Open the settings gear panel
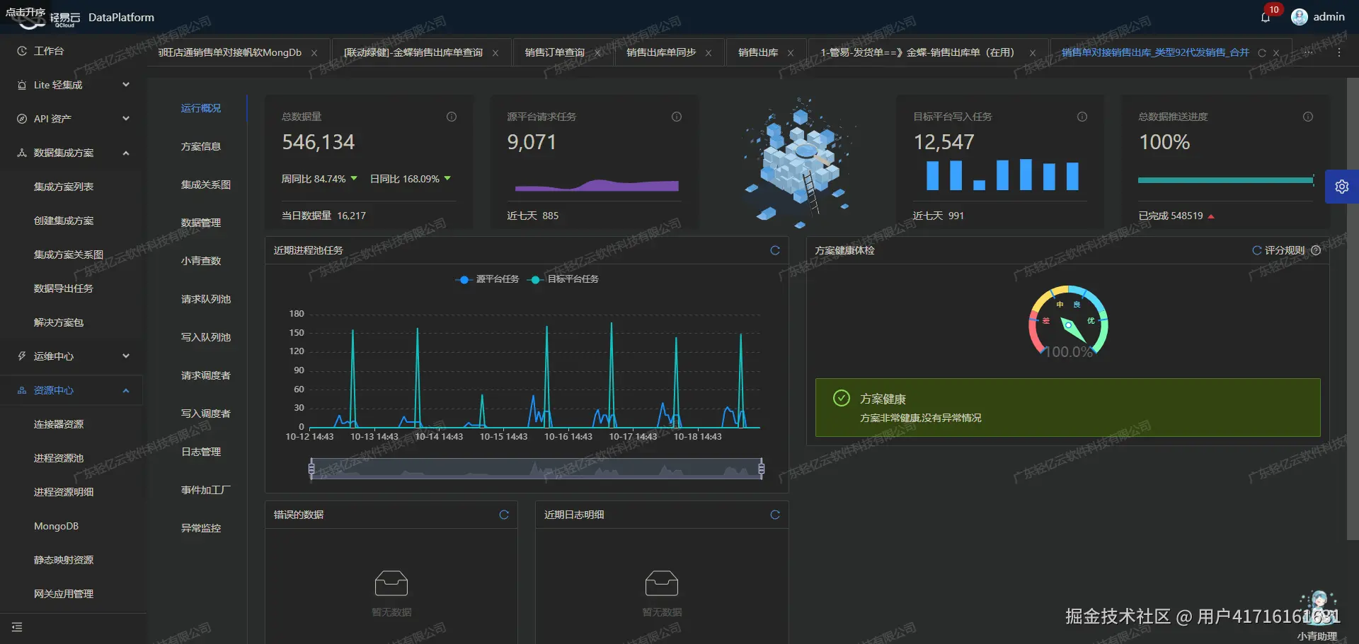Viewport: 1359px width, 644px height. tap(1341, 187)
